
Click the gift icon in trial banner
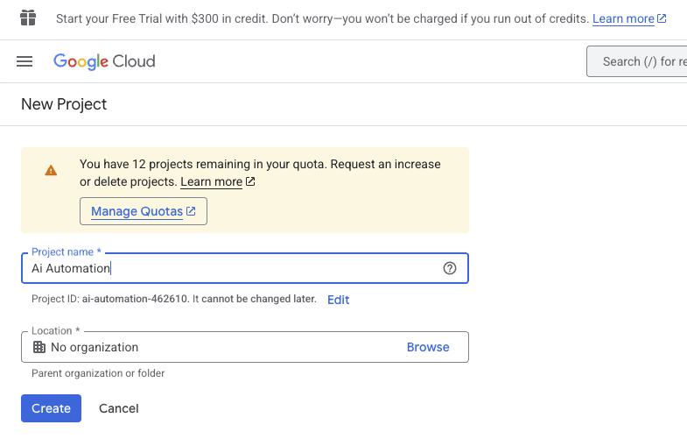[28, 18]
